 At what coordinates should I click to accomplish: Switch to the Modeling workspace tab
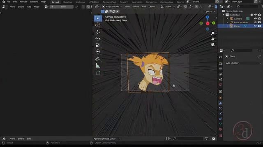tap(67, 2)
